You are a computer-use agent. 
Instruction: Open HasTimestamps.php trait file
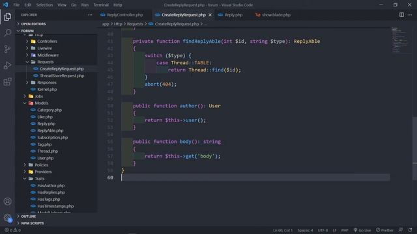click(55, 206)
